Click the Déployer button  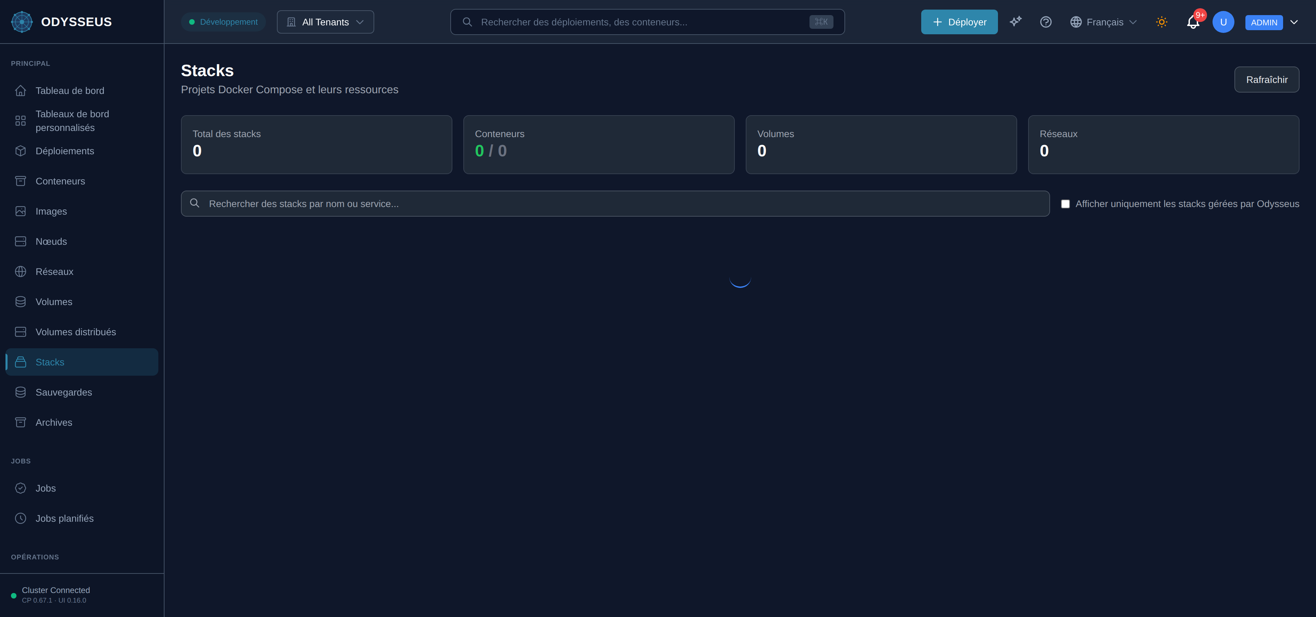point(959,22)
